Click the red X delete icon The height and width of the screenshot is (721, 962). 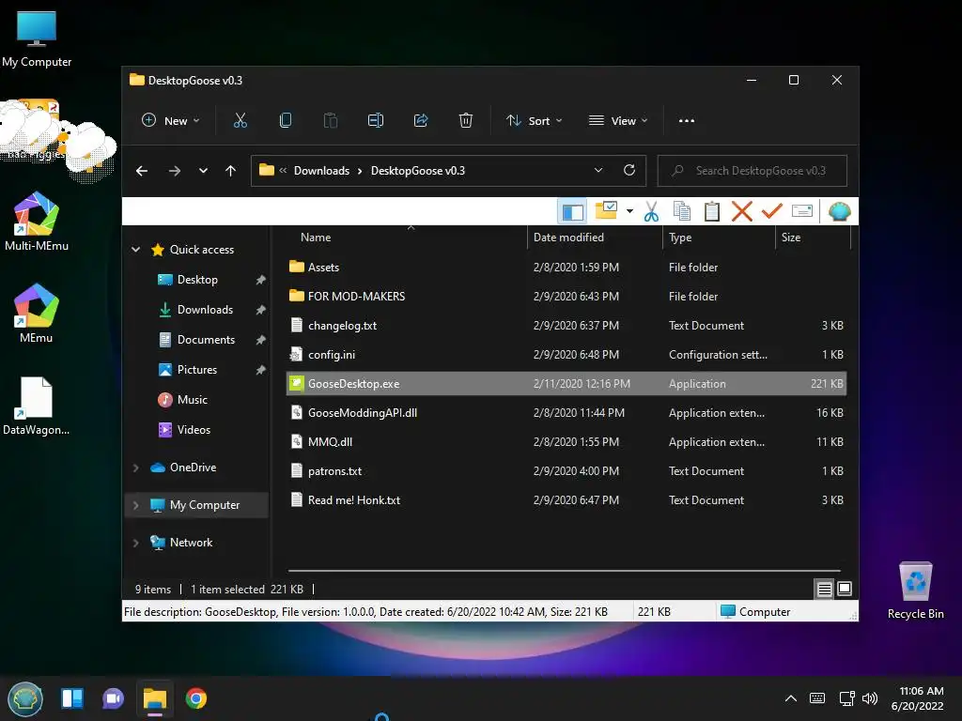click(742, 211)
